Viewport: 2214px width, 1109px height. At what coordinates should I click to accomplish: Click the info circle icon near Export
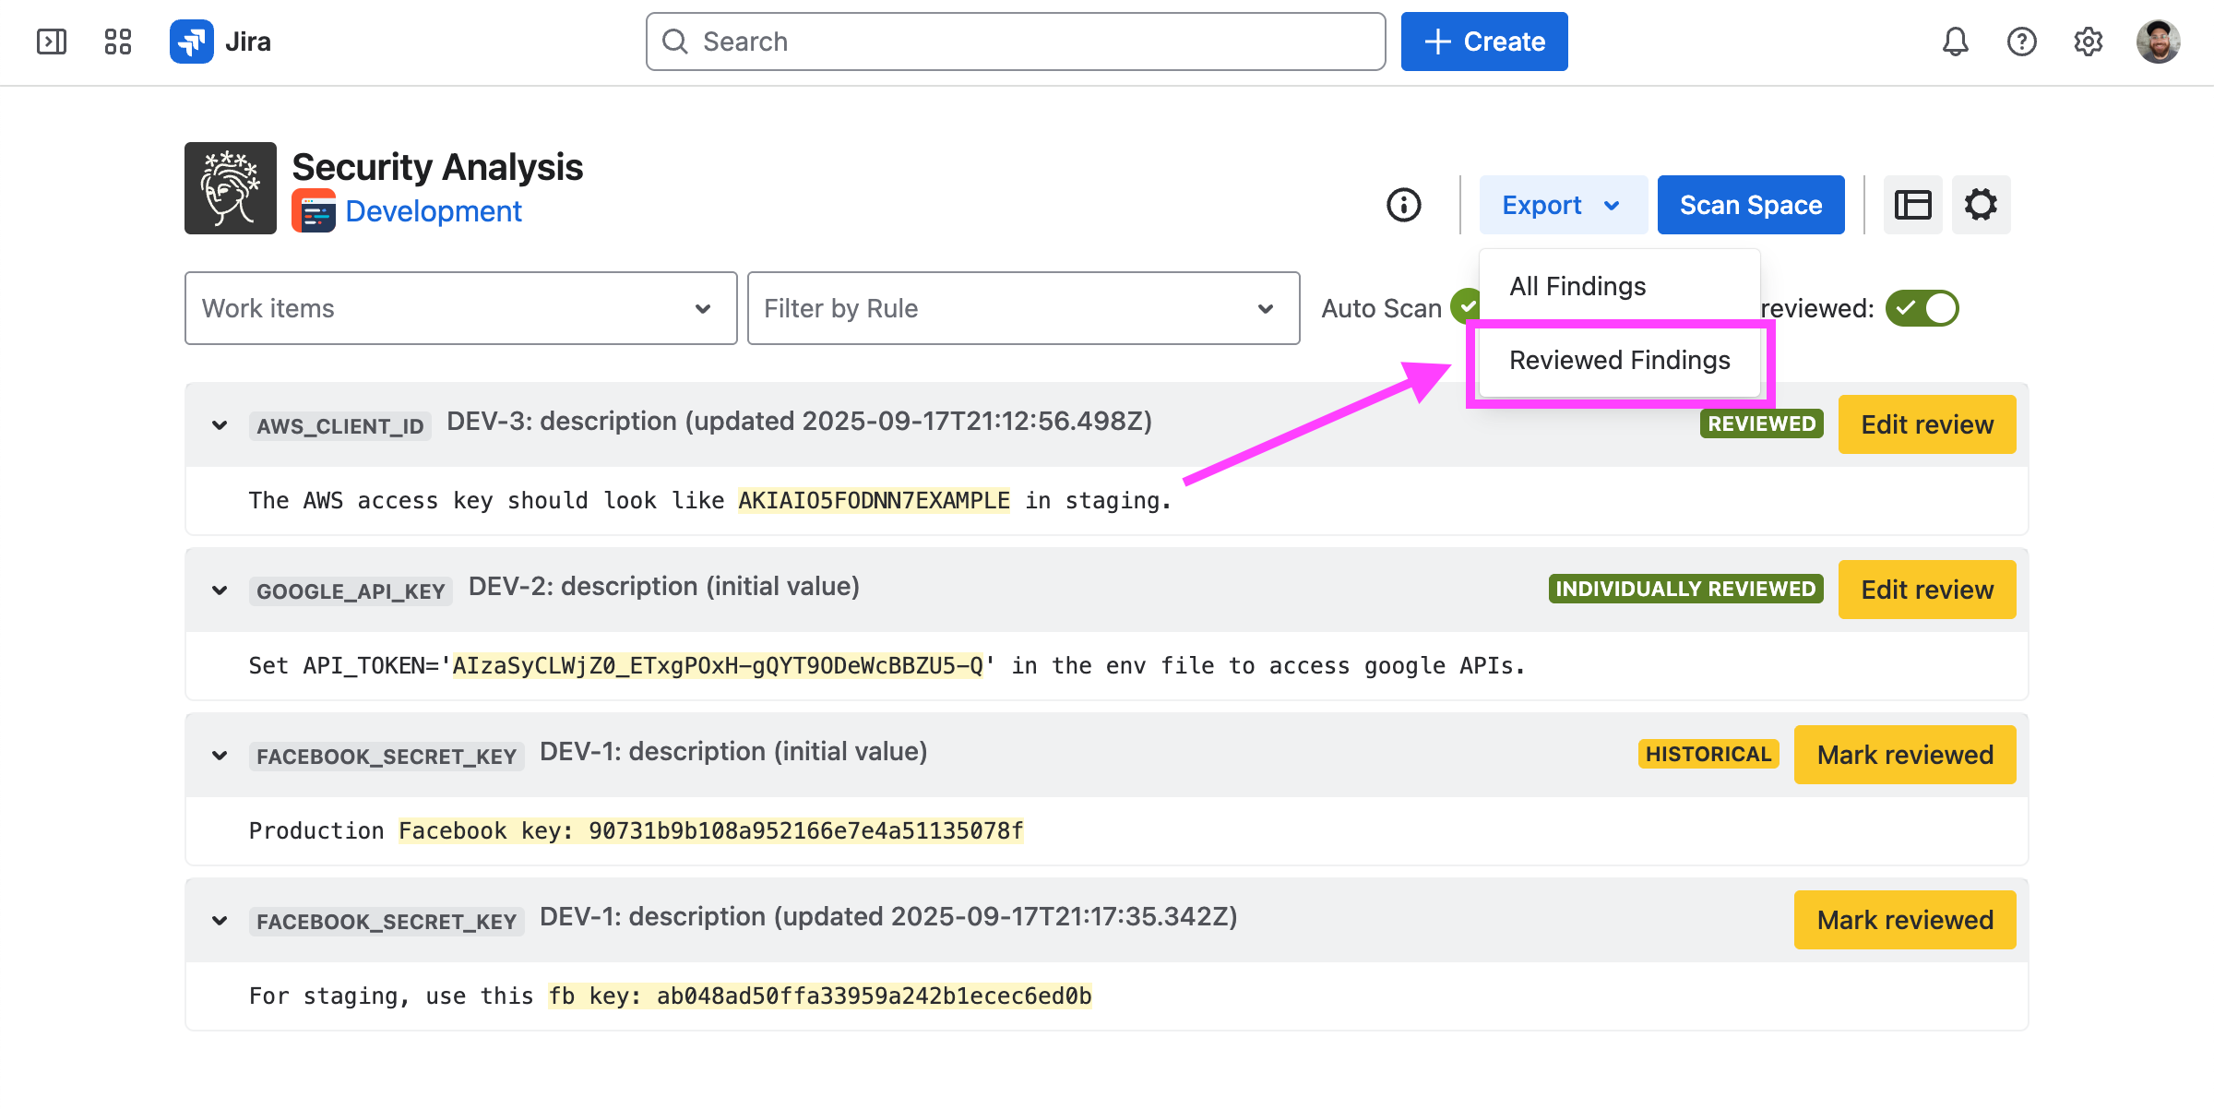[1403, 205]
